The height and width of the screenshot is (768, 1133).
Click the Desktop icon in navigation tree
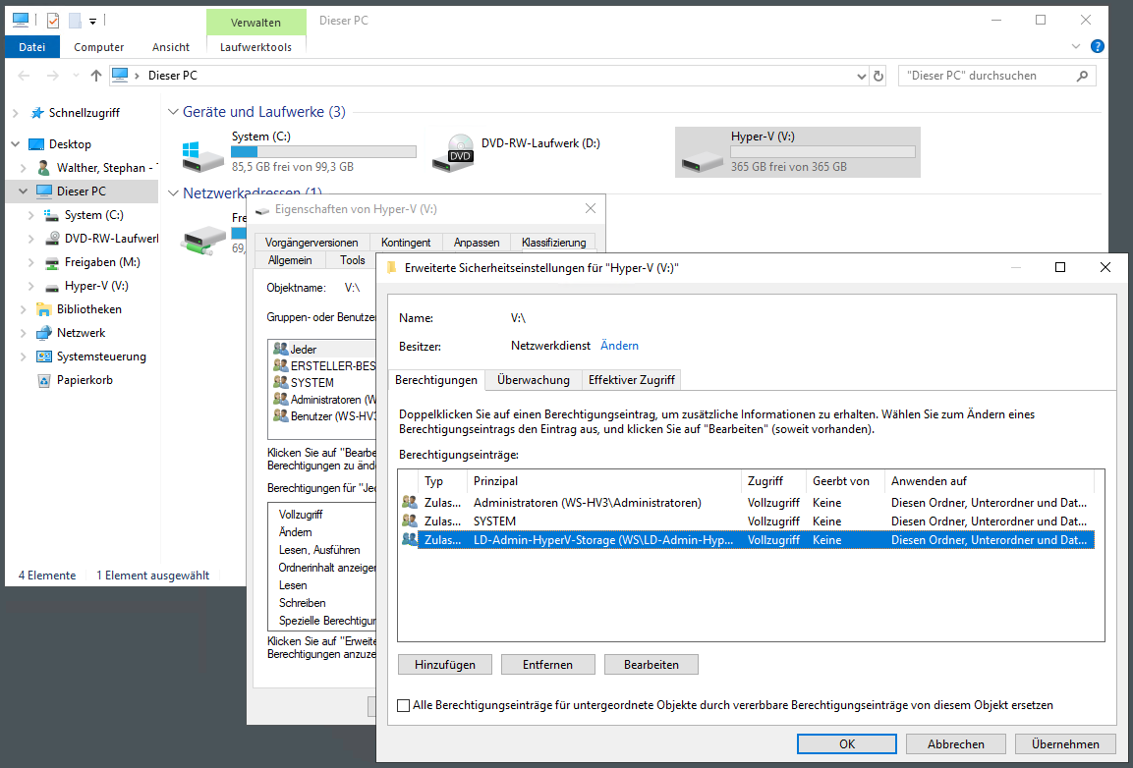click(36, 144)
